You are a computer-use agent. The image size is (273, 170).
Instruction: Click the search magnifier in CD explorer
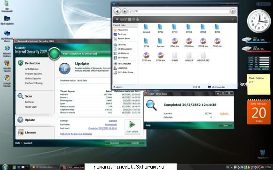[x=233, y=11]
